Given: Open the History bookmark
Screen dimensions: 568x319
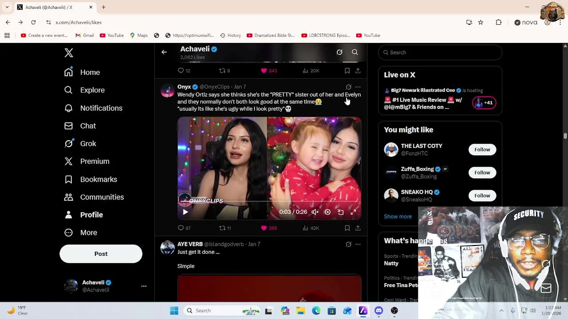Looking at the screenshot, I should pos(231,35).
